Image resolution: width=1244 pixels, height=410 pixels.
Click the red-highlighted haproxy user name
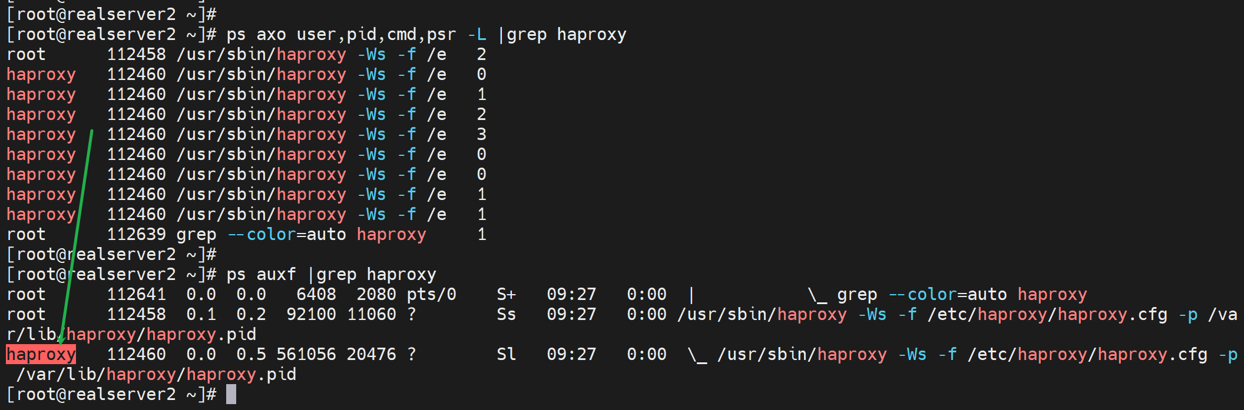41,355
